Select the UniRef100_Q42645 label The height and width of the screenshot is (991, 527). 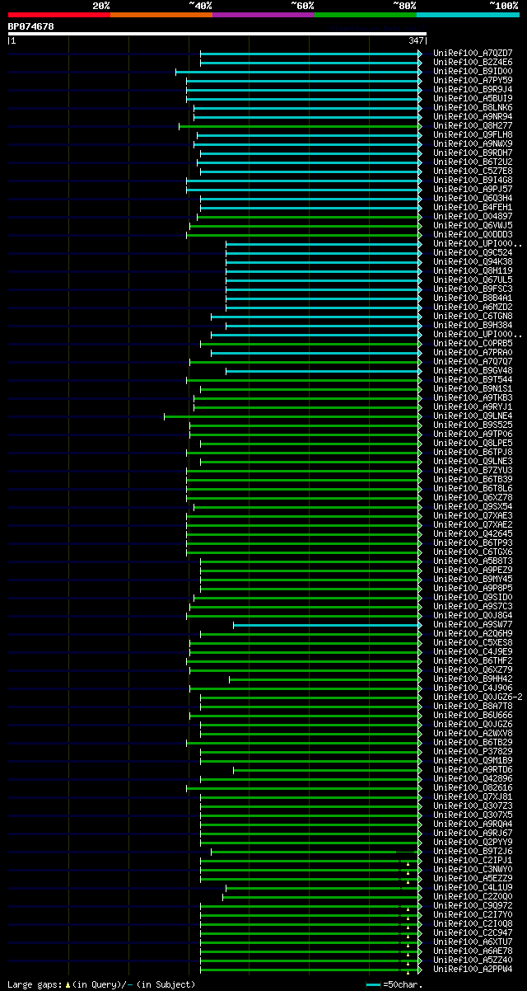click(473, 533)
